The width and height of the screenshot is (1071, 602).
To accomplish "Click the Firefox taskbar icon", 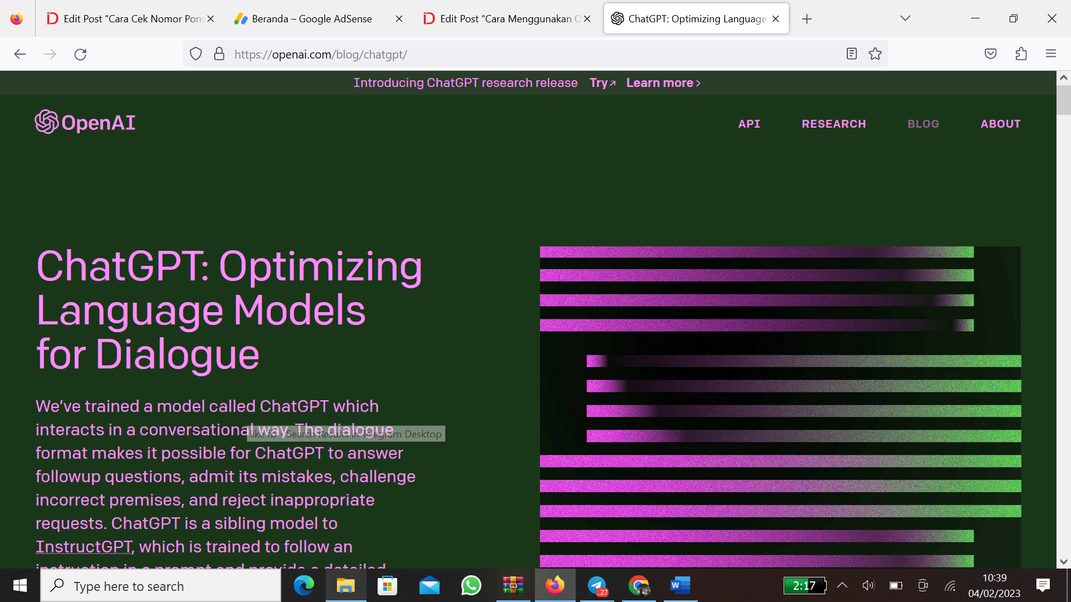I will coord(555,585).
